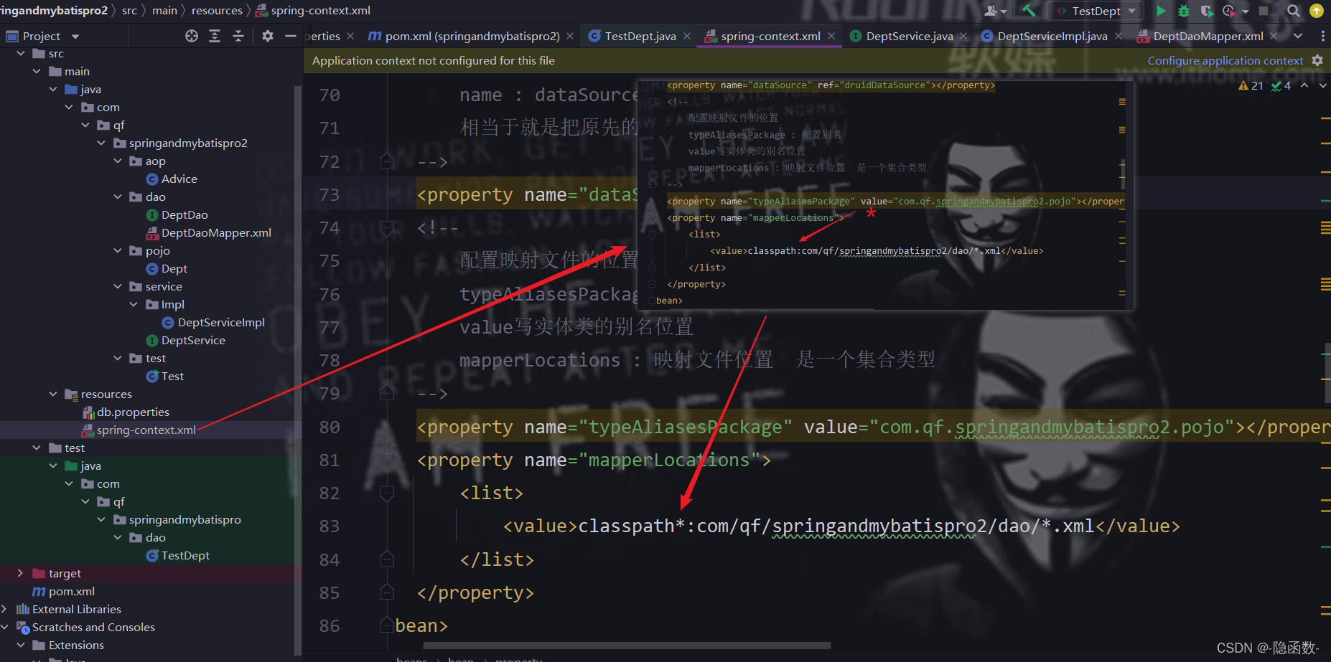The width and height of the screenshot is (1331, 662).
Task: Click the profiler run icon
Action: (1229, 11)
